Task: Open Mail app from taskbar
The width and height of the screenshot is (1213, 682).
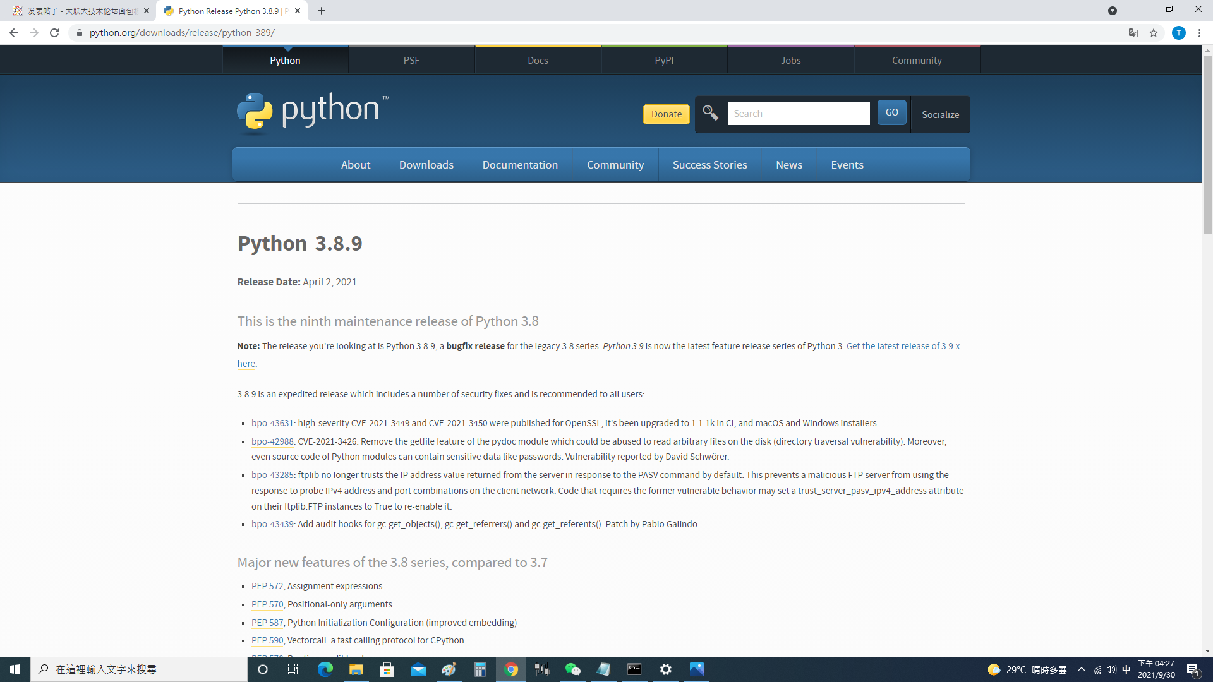Action: pyautogui.click(x=418, y=669)
